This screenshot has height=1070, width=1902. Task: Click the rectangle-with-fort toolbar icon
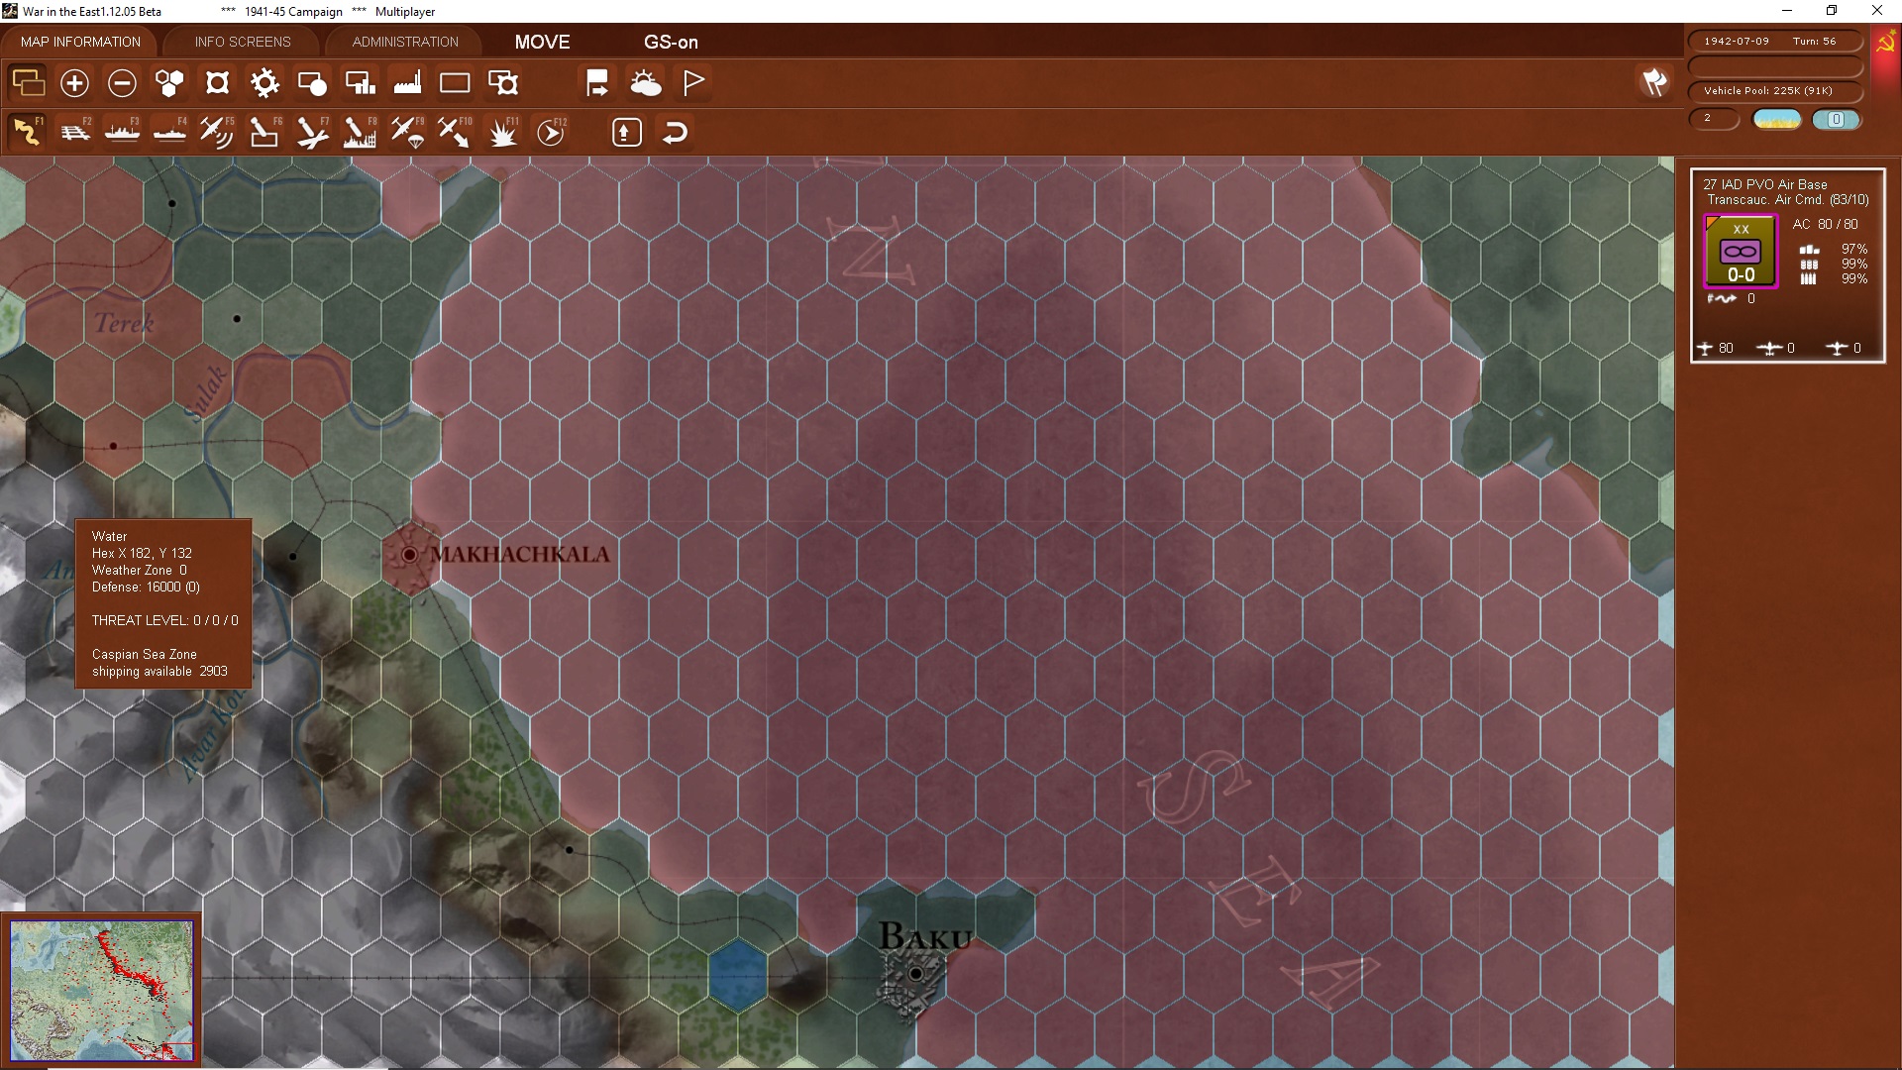coord(503,83)
